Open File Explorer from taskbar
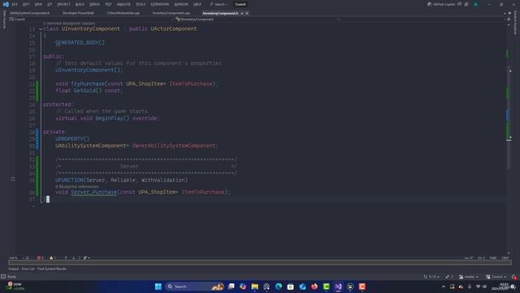 [x=254, y=286]
